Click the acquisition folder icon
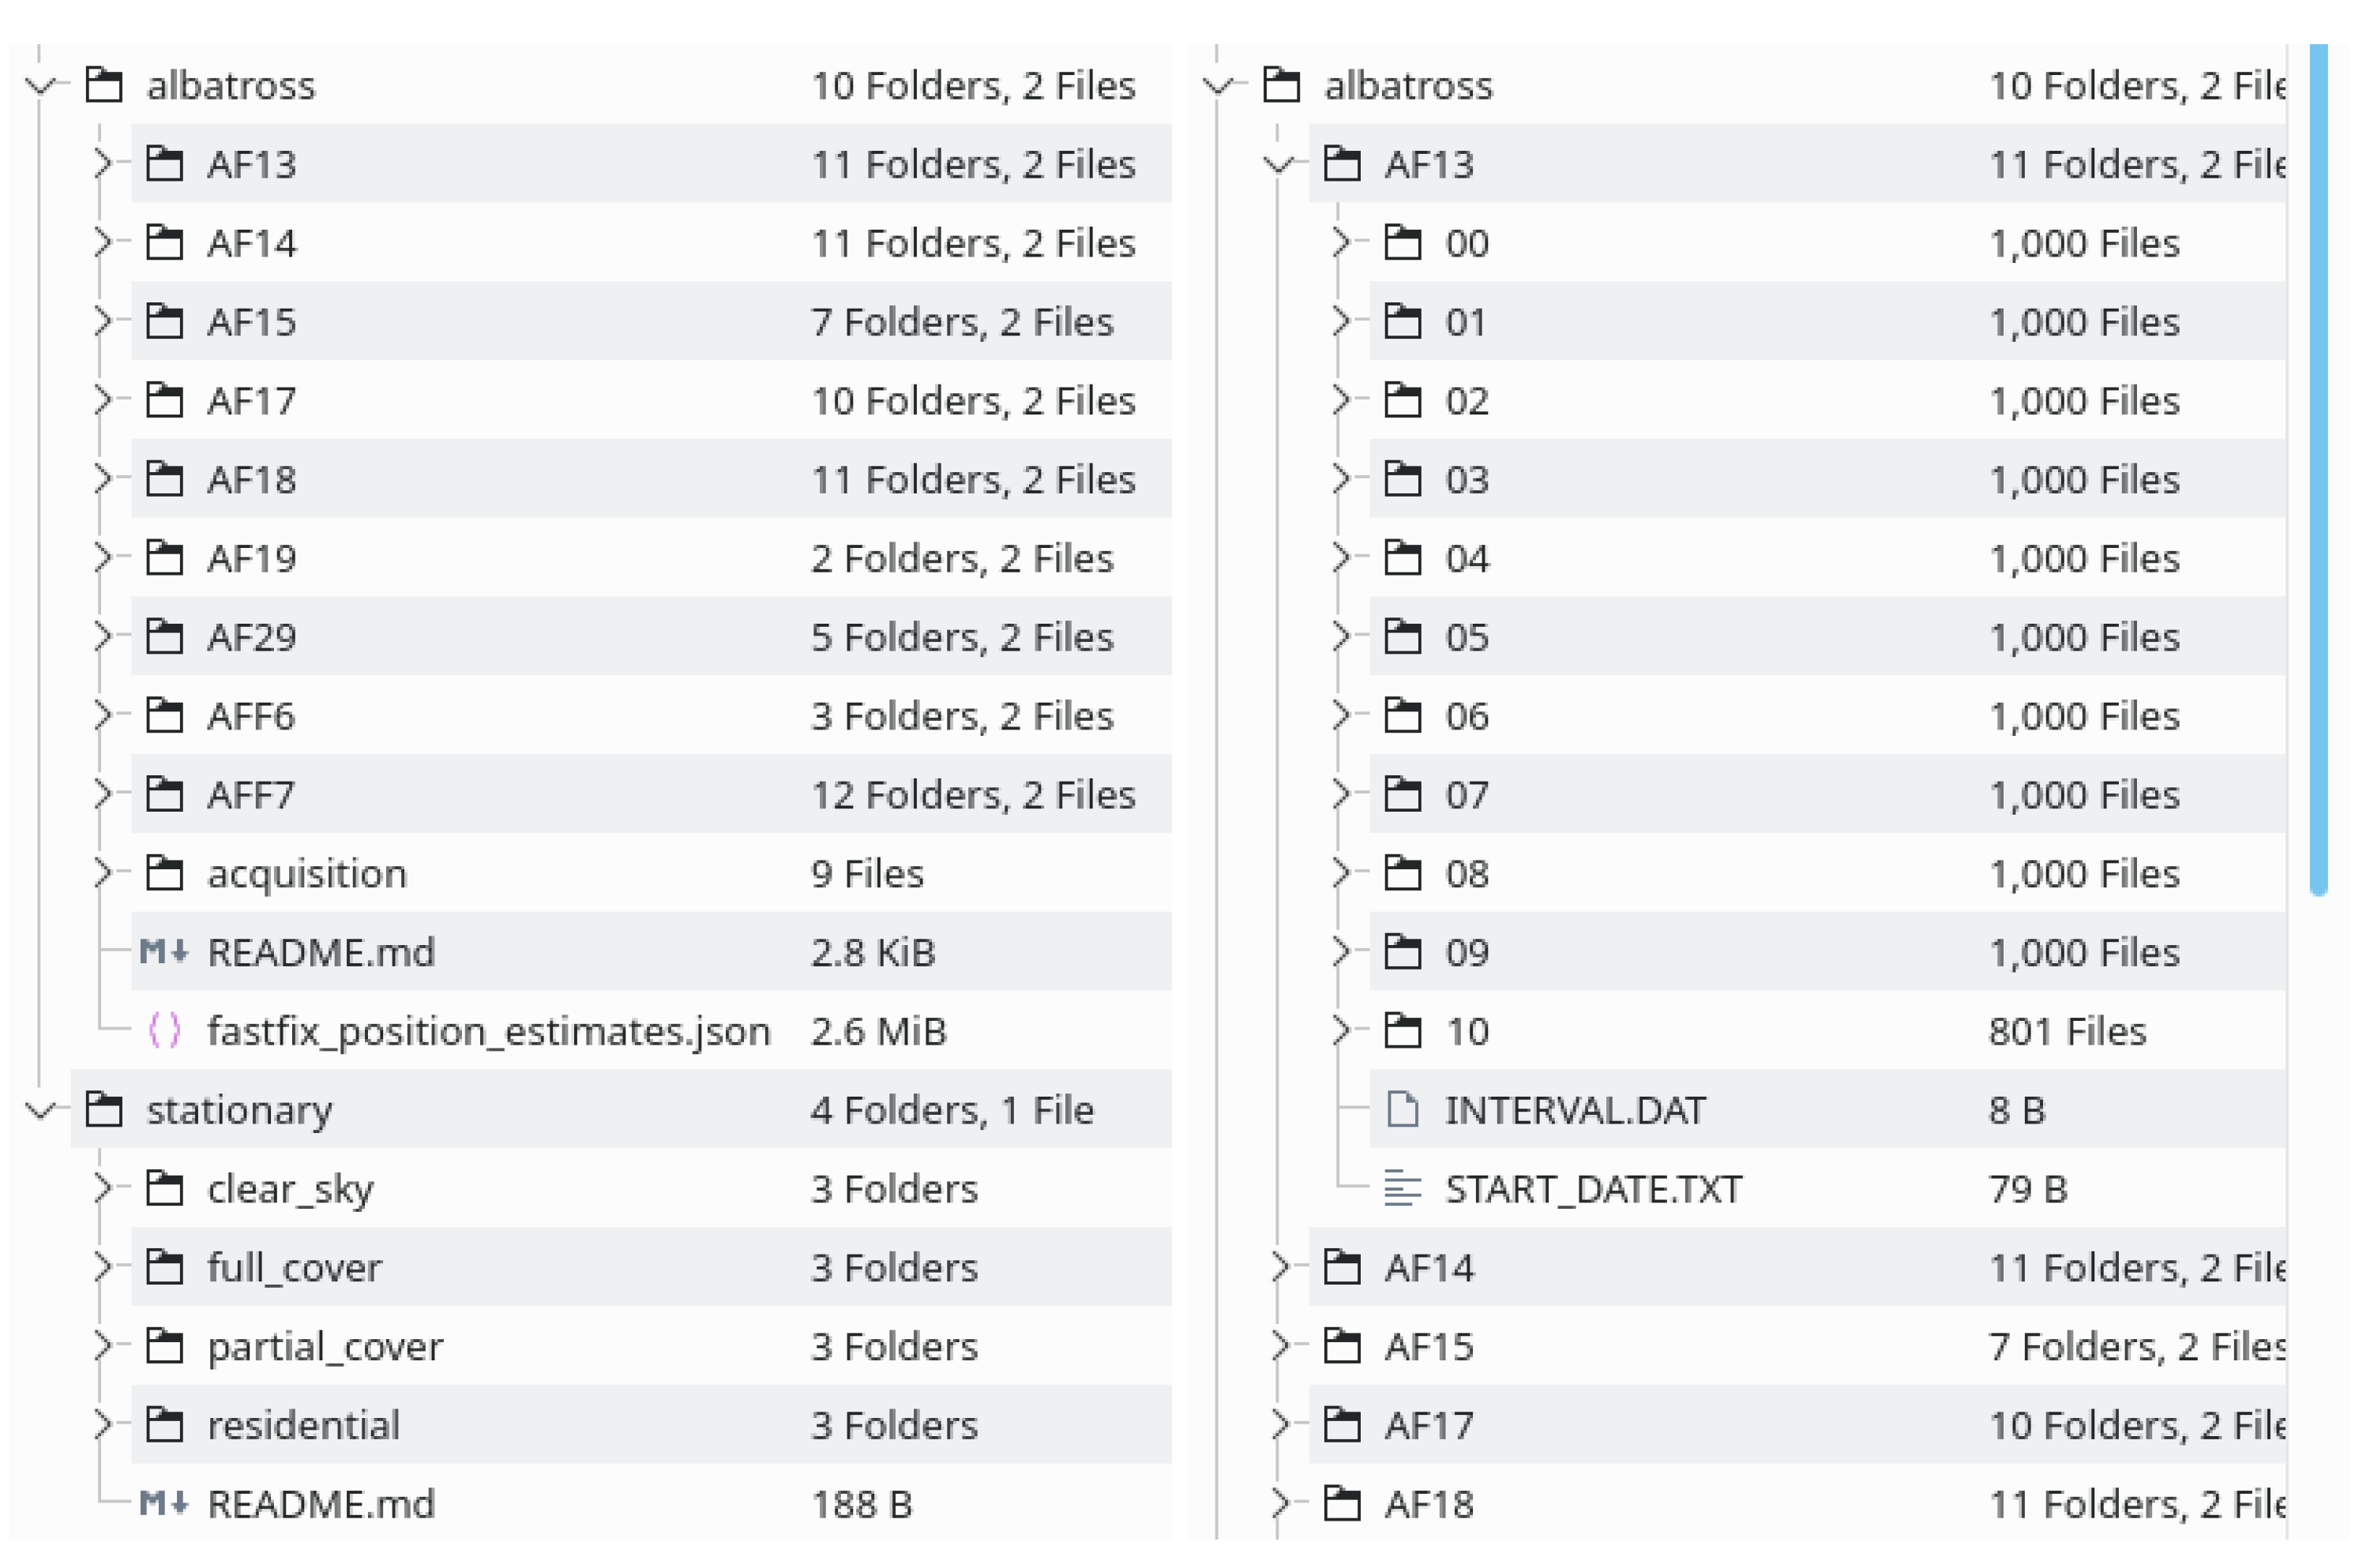 point(165,873)
